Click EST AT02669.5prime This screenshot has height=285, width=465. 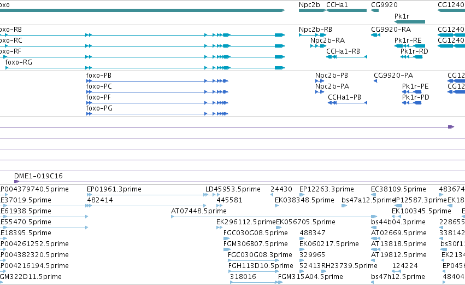[x=399, y=234]
